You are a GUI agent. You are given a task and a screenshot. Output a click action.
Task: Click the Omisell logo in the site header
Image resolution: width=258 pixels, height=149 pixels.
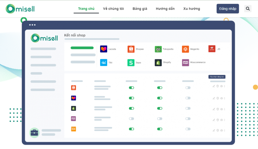tap(20, 9)
